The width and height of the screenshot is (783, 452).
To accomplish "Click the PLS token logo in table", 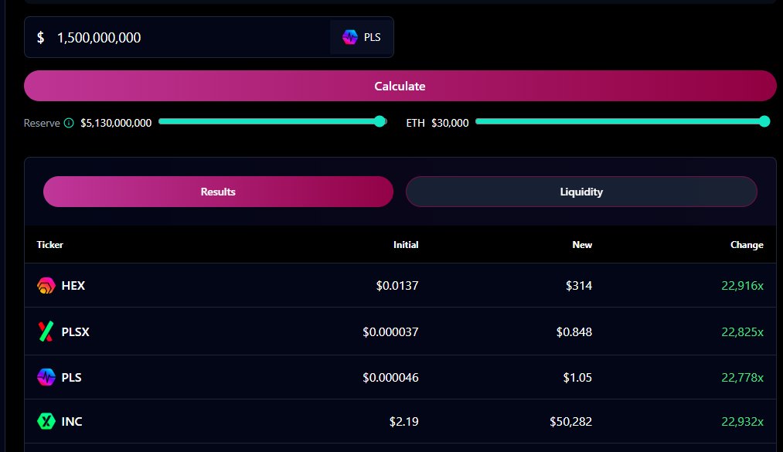I will coord(46,377).
